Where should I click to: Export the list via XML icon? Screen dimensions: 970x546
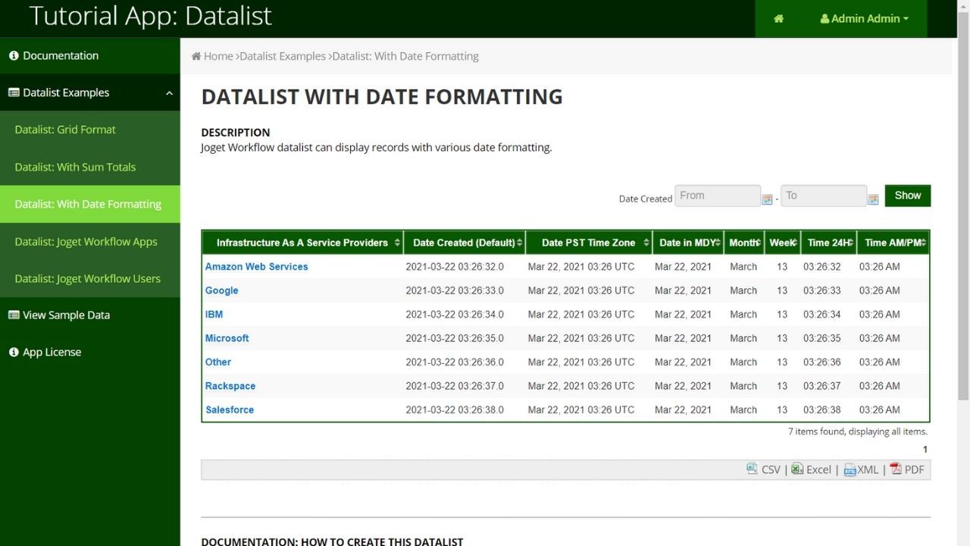(850, 470)
